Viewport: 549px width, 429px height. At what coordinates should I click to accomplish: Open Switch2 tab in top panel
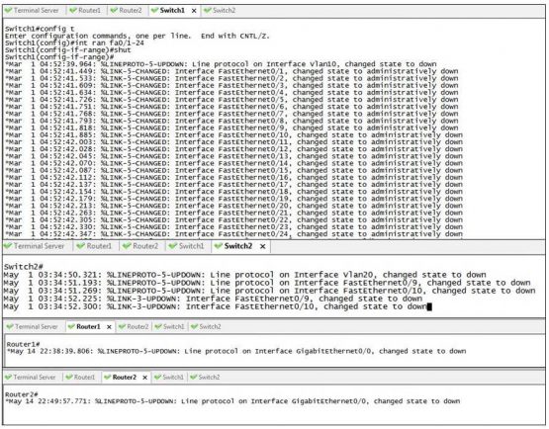pyautogui.click(x=220, y=11)
